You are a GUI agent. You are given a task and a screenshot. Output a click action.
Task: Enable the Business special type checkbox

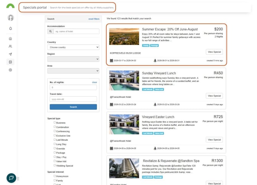[x=55, y=122]
